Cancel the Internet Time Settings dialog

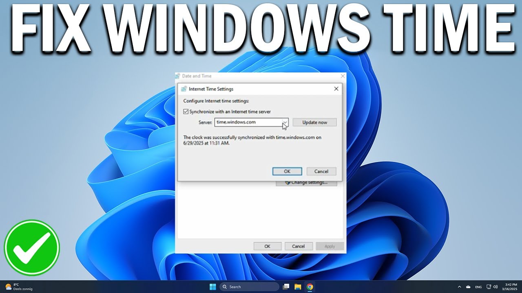pyautogui.click(x=321, y=171)
